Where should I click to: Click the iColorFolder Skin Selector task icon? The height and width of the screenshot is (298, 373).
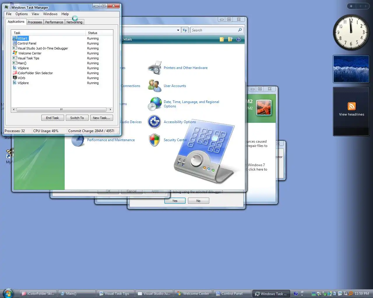[x=15, y=73]
